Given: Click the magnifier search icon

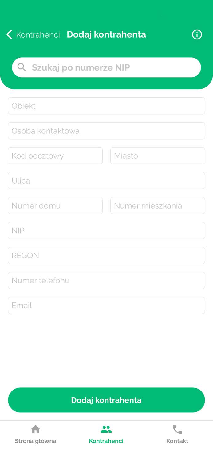Looking at the screenshot, I should pos(21,67).
